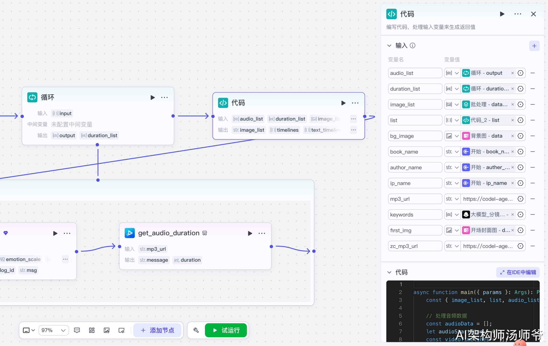The image size is (548, 346).
Task: Open the debug wrench tool
Action: 196,330
